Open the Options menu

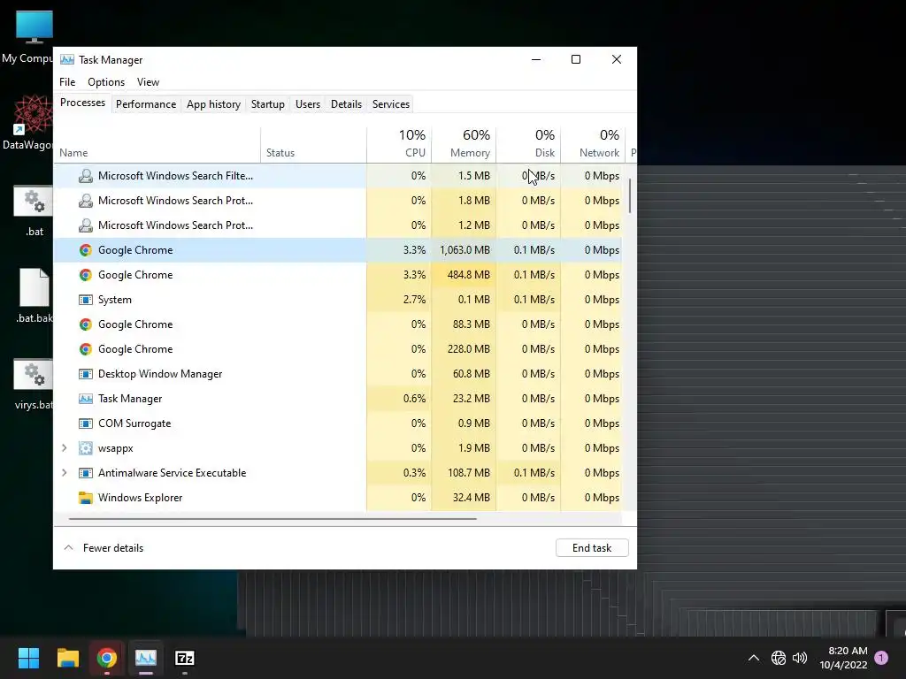pyautogui.click(x=106, y=82)
